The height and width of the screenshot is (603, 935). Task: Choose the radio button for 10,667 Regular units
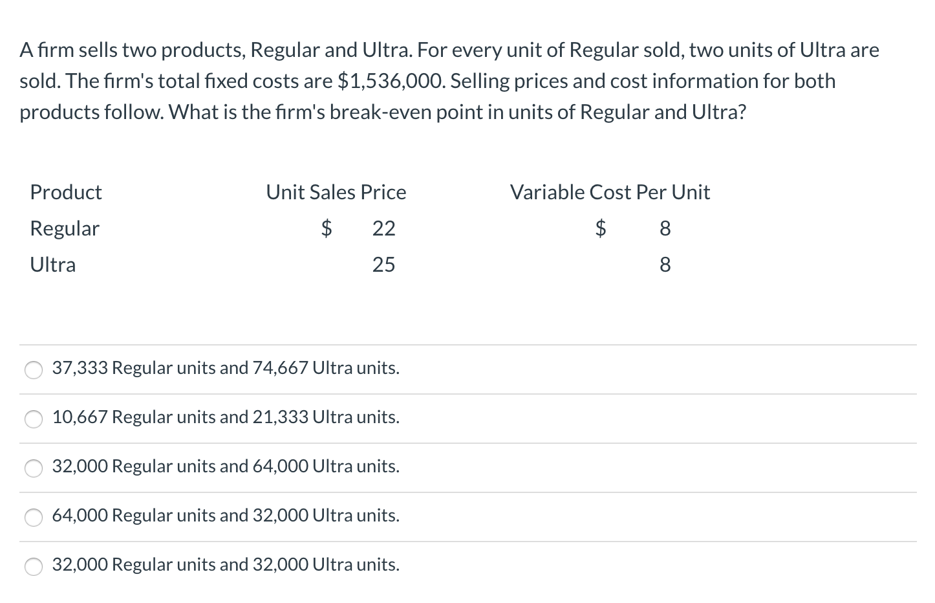click(34, 419)
